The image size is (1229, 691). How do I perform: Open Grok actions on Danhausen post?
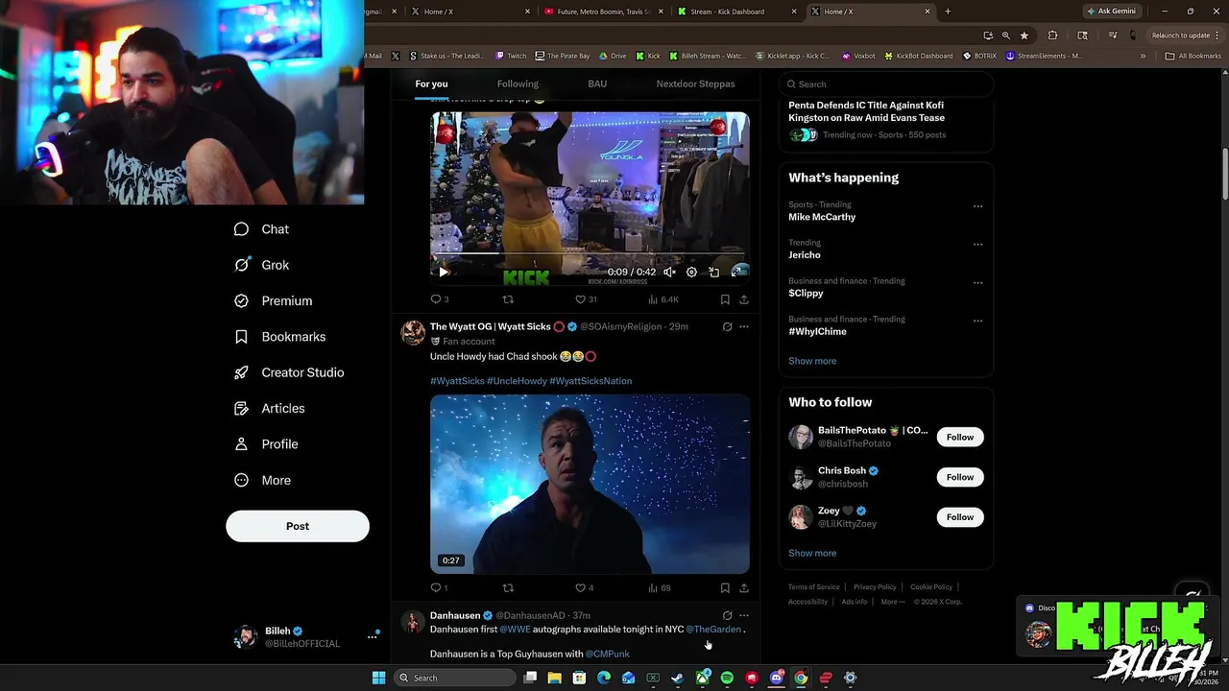(727, 615)
